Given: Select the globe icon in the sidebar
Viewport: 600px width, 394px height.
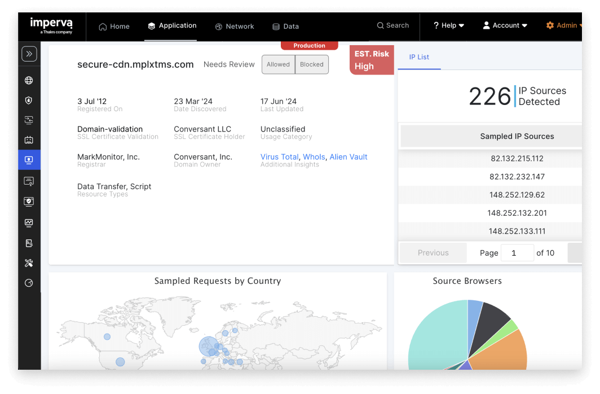Looking at the screenshot, I should click(29, 80).
